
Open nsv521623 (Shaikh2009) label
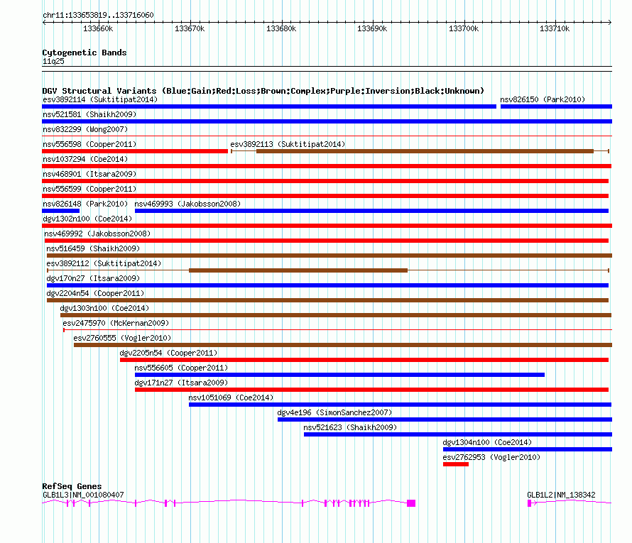pos(350,427)
